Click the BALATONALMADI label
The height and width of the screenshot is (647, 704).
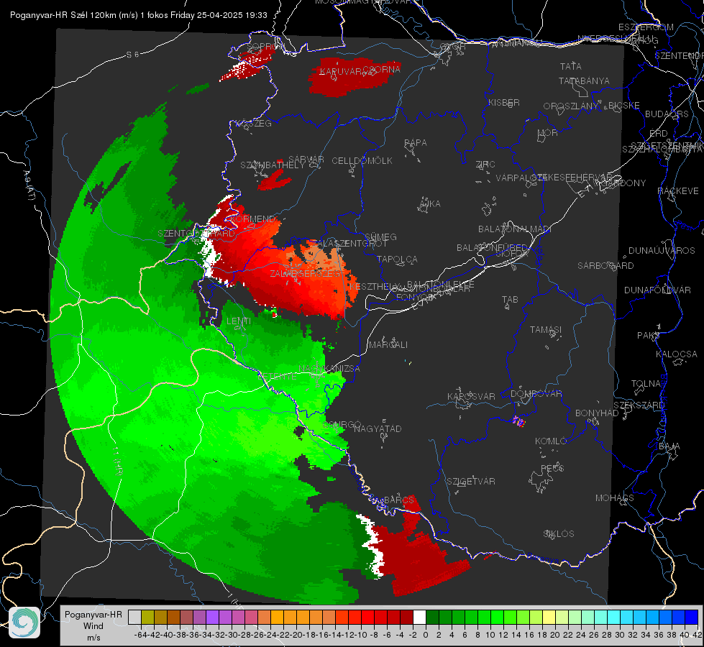click(x=515, y=229)
